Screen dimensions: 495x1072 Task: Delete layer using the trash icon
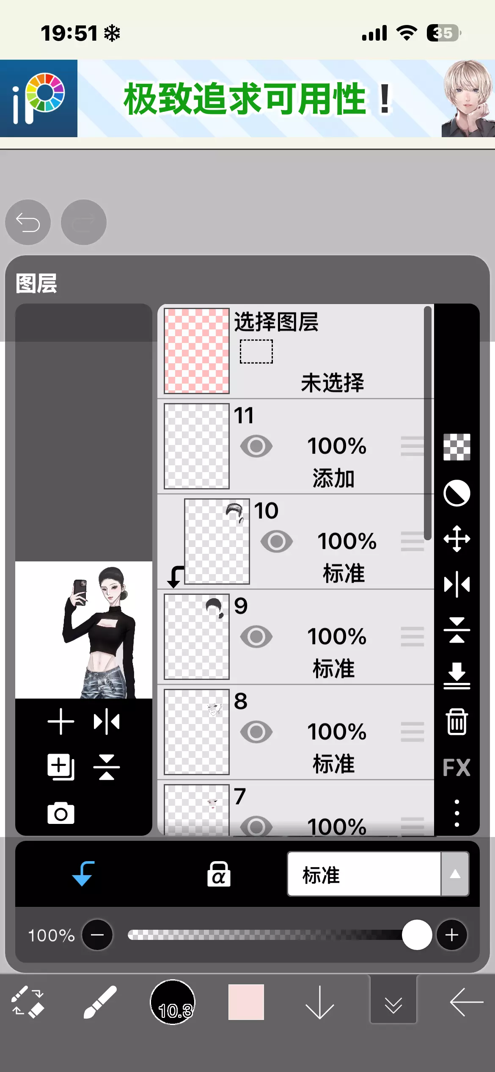click(x=456, y=721)
